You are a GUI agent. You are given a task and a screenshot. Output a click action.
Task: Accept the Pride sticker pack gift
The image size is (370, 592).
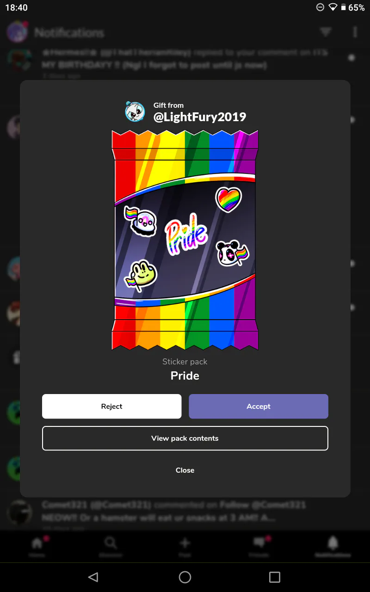259,407
